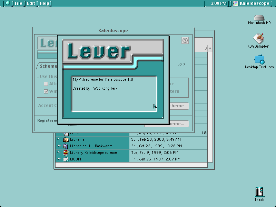Click date 'Fri, Oct 22, 1999, 10:28 PM'
This screenshot has height=207, width=276.
click(x=157, y=146)
